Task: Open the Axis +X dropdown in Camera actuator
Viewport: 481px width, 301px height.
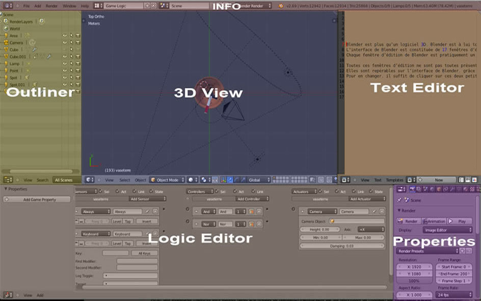Action: 370,229
